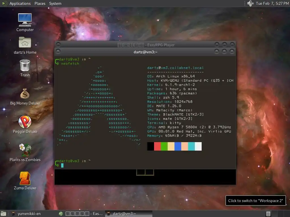This screenshot has width=290, height=217.
Task: Minimize the dartz@vm3:~ terminal window
Action: point(217,51)
